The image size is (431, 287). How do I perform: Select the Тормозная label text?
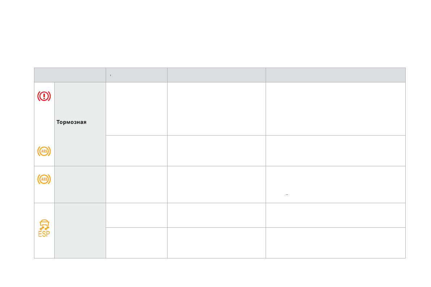pos(71,122)
